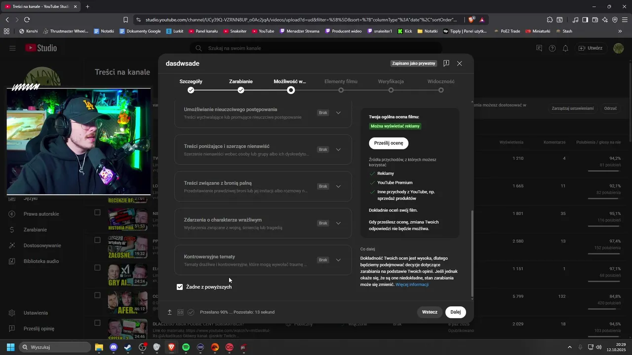The image size is (632, 355).
Task: Show hidden system tray icons
Action: click(x=569, y=347)
